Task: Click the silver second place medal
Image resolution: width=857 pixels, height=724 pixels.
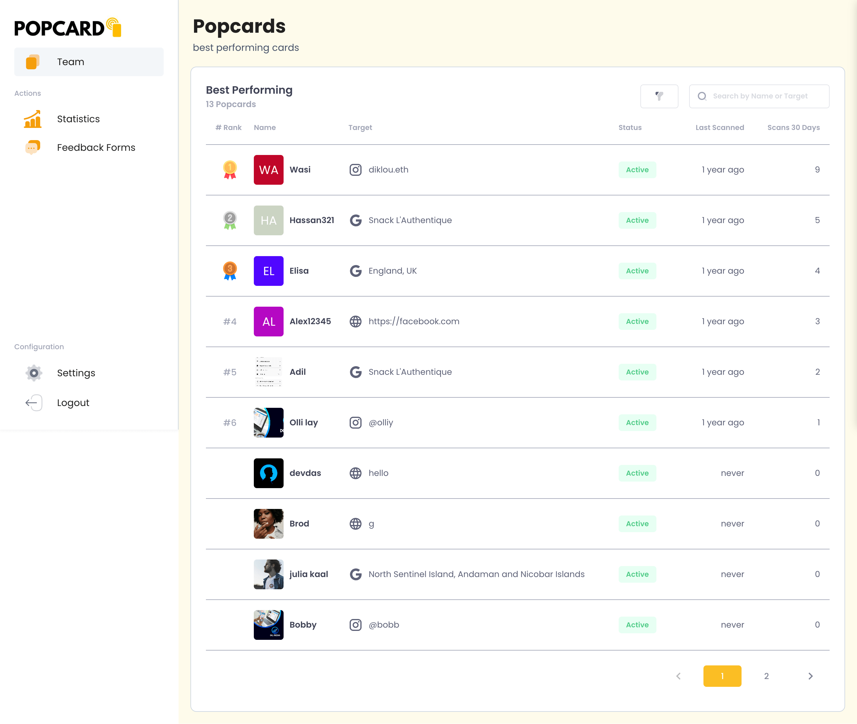Action: click(229, 220)
